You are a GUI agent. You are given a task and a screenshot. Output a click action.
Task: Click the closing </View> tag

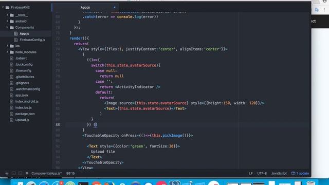pos(86,168)
